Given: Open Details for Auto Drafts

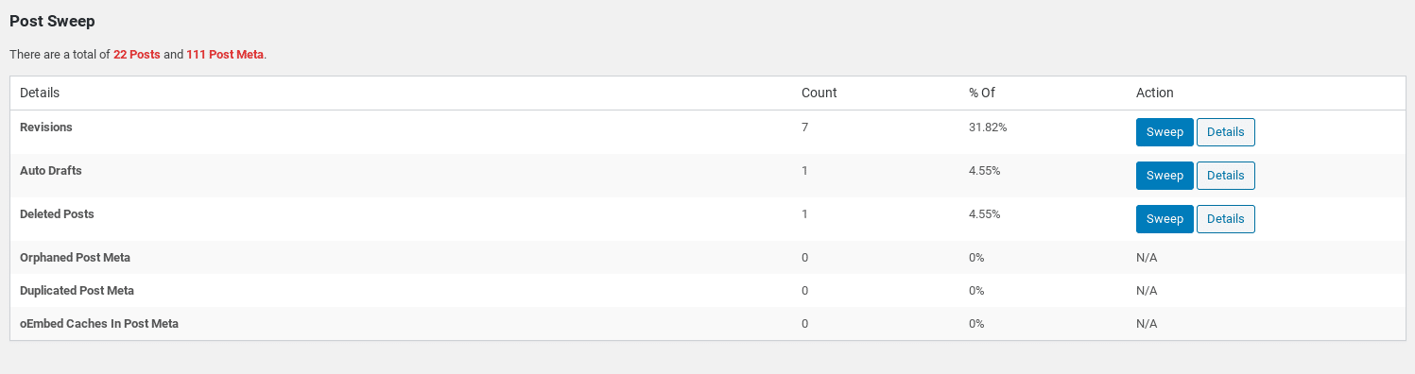Looking at the screenshot, I should [x=1226, y=176].
